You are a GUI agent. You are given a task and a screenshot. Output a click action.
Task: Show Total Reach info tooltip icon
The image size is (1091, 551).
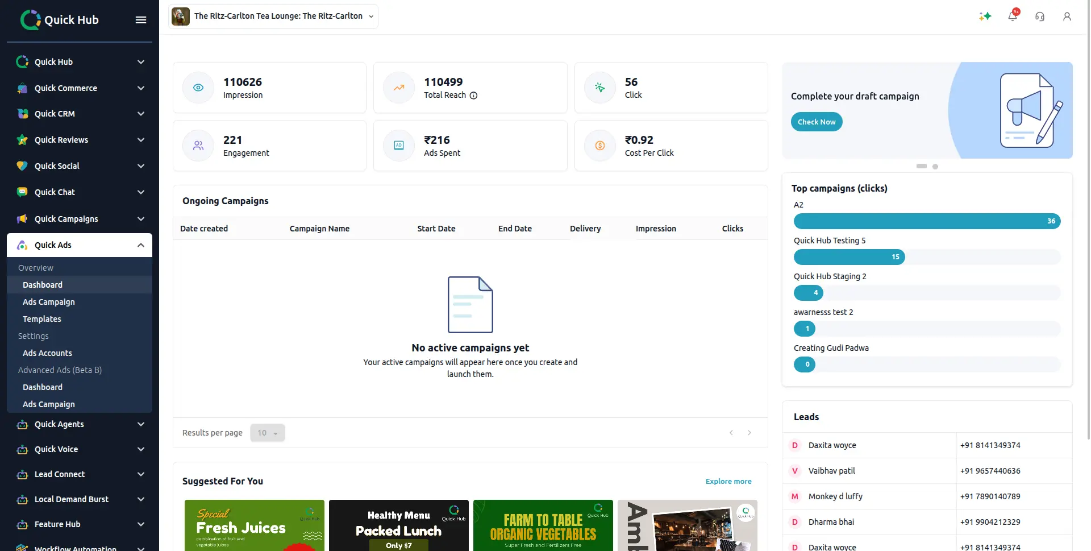473,96
